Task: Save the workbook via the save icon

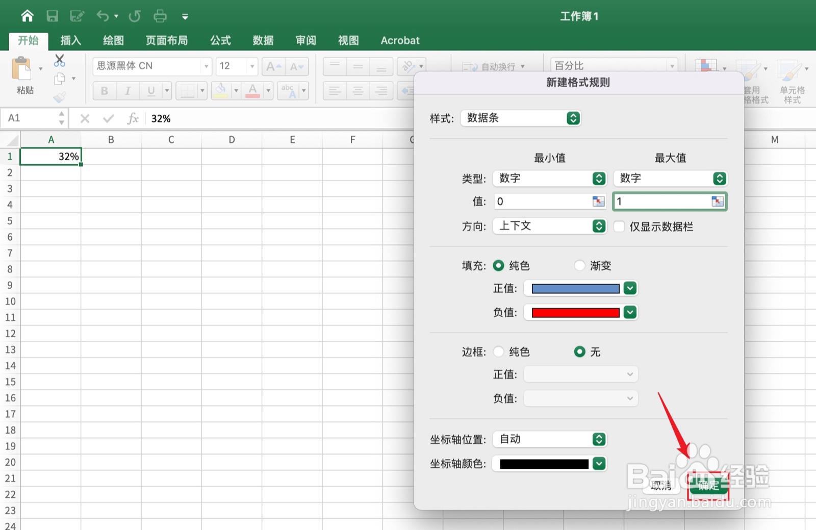Action: (x=52, y=16)
